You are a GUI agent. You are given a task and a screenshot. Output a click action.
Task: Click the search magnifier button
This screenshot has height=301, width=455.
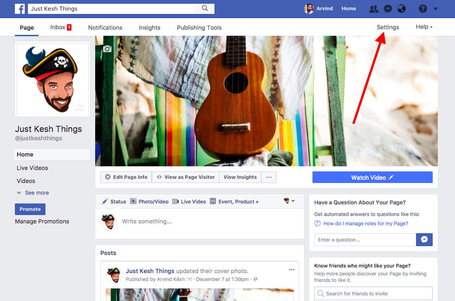click(205, 8)
